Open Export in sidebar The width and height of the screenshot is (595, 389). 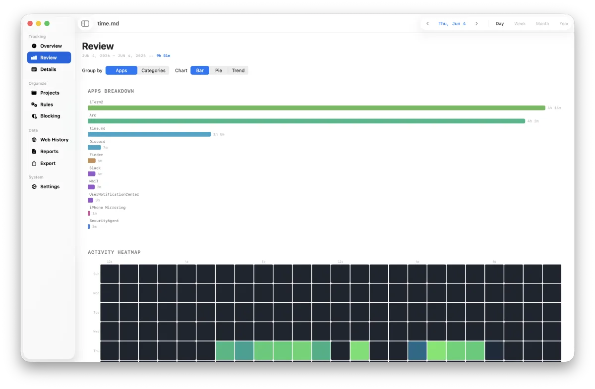pos(49,164)
